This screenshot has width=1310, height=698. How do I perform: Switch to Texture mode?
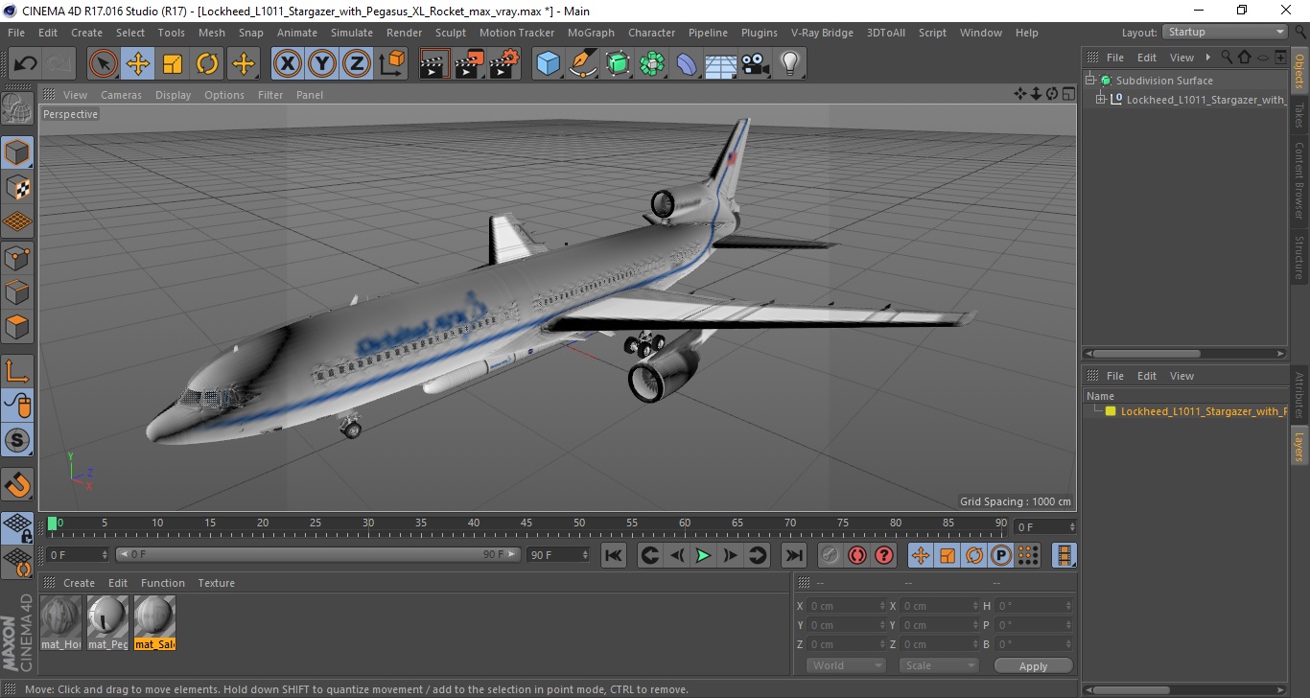click(17, 187)
